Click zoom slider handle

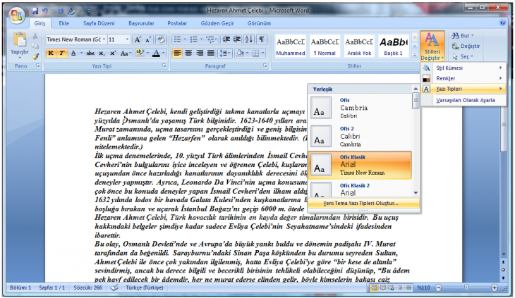pos(466,288)
